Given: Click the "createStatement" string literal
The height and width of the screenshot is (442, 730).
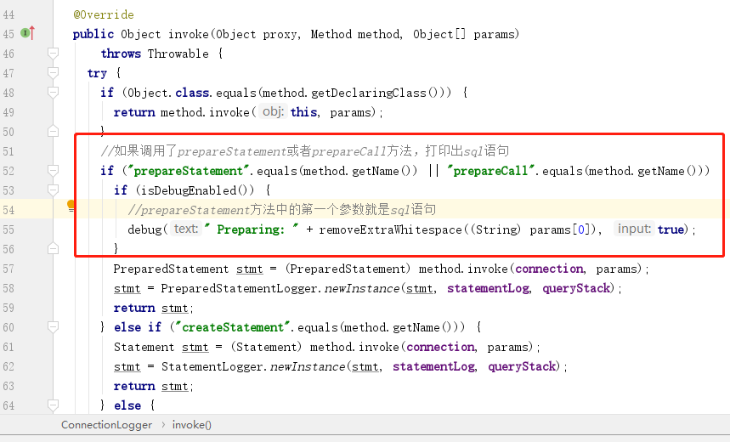Looking at the screenshot, I should (233, 327).
